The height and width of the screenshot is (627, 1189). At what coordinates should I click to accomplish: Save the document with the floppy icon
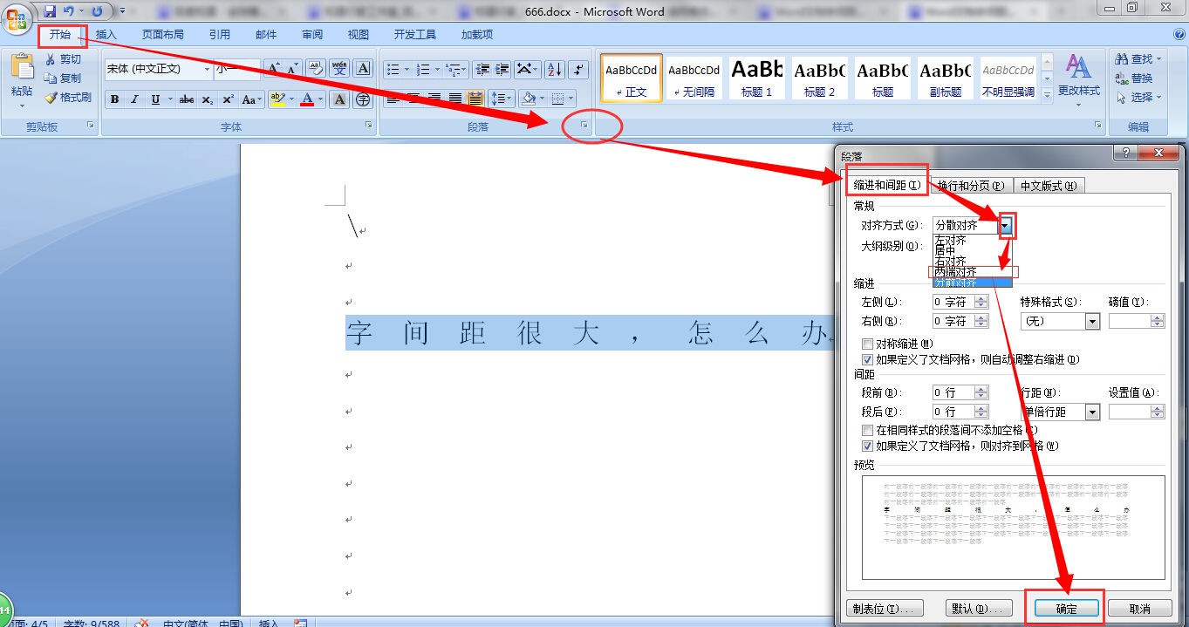[50, 11]
